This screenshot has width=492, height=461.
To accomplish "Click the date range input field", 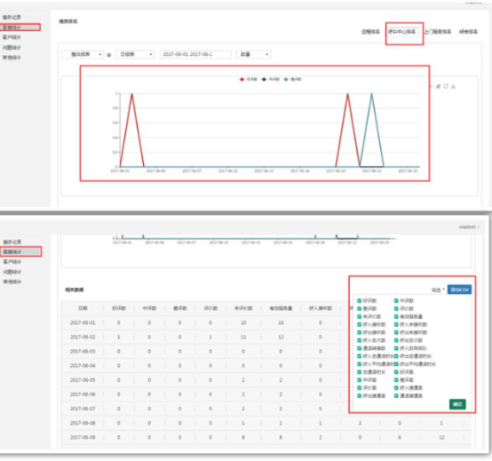I will click(195, 54).
